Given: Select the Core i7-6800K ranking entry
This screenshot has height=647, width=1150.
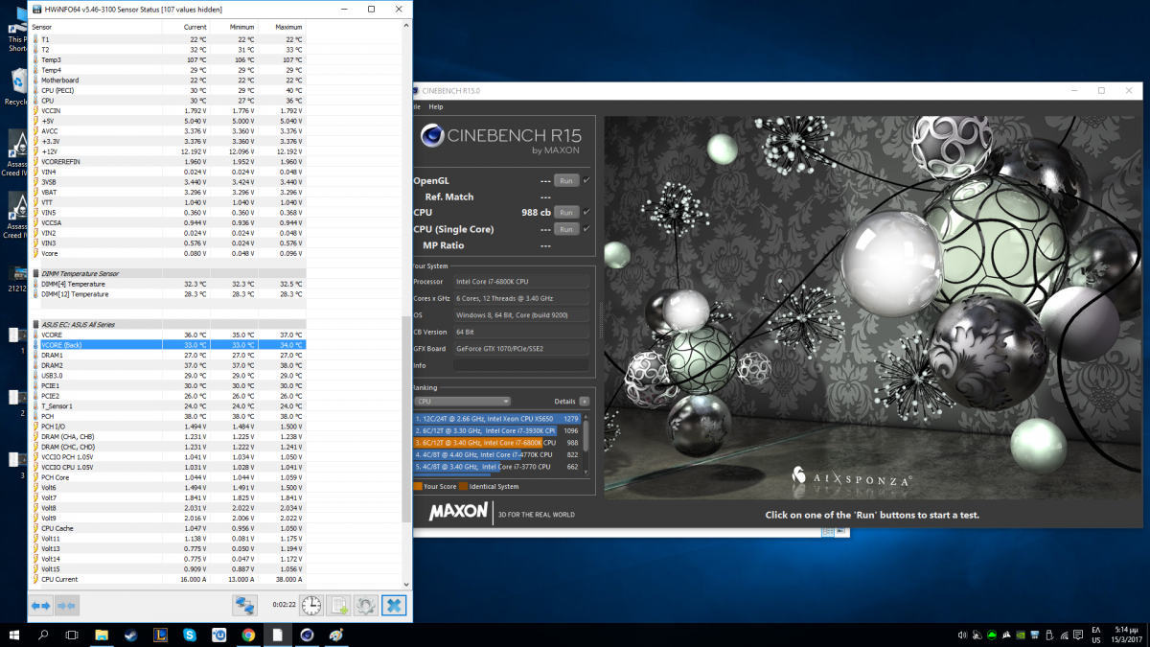Looking at the screenshot, I should pyautogui.click(x=497, y=443).
